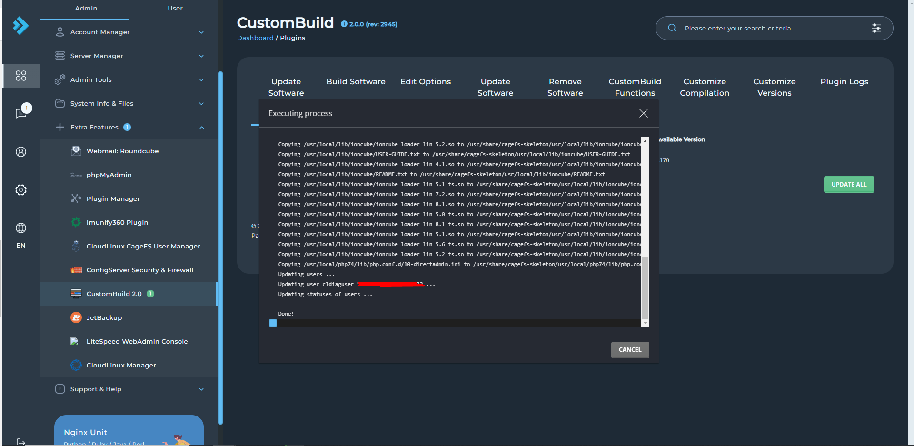The image size is (914, 446).
Task: Open the Plugin Logs tab
Action: pyautogui.click(x=844, y=82)
